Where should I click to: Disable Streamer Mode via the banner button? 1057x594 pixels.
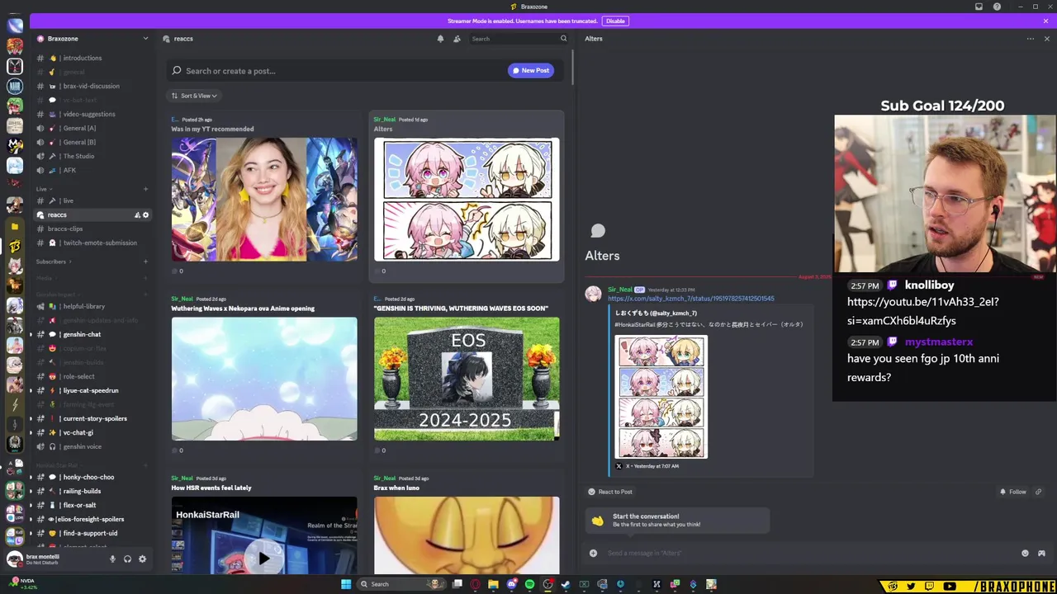point(615,21)
